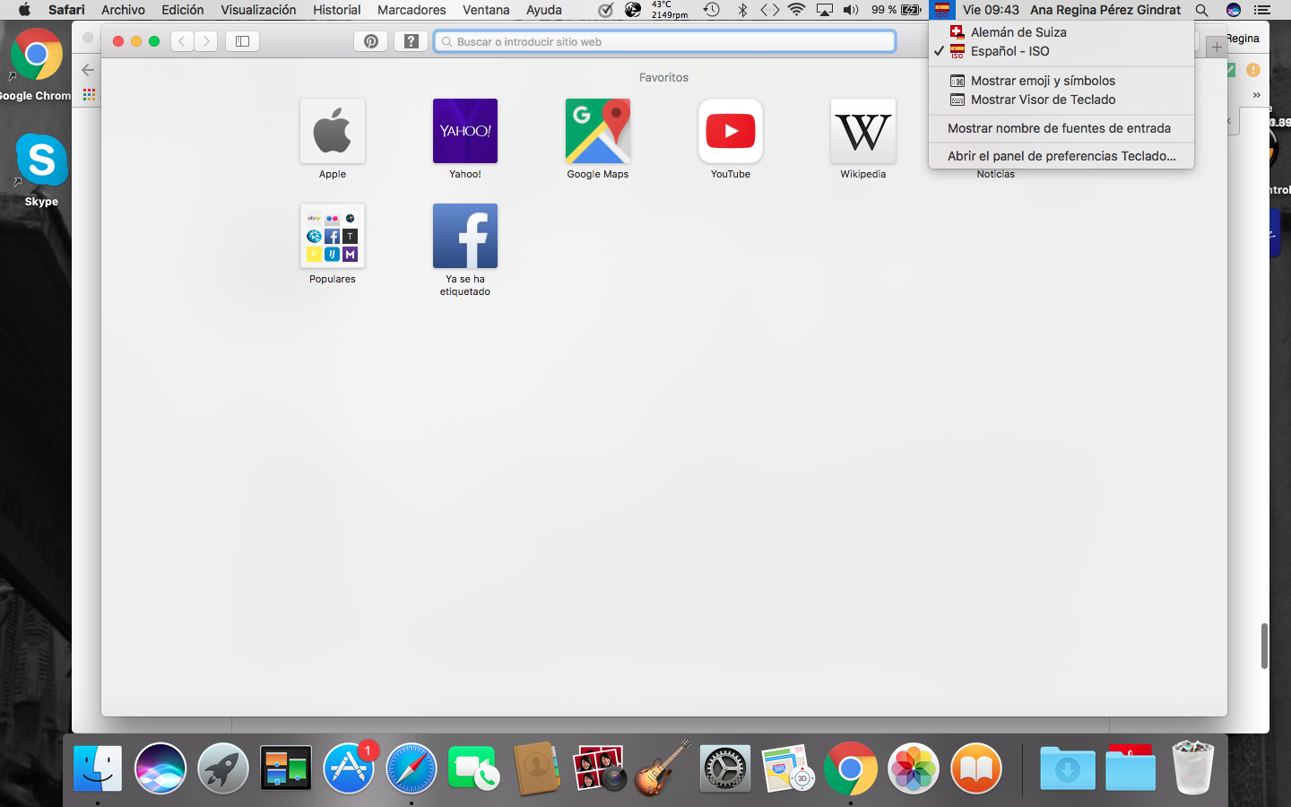Open Google Chrome from the Dock
Viewport: 1291px width, 807px height.
coord(850,768)
